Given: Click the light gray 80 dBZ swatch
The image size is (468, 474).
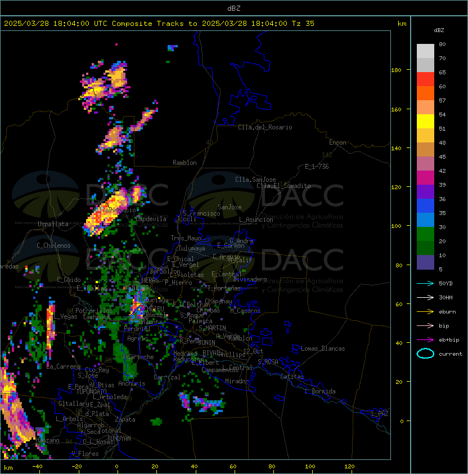Looking at the screenshot, I should click(425, 51).
